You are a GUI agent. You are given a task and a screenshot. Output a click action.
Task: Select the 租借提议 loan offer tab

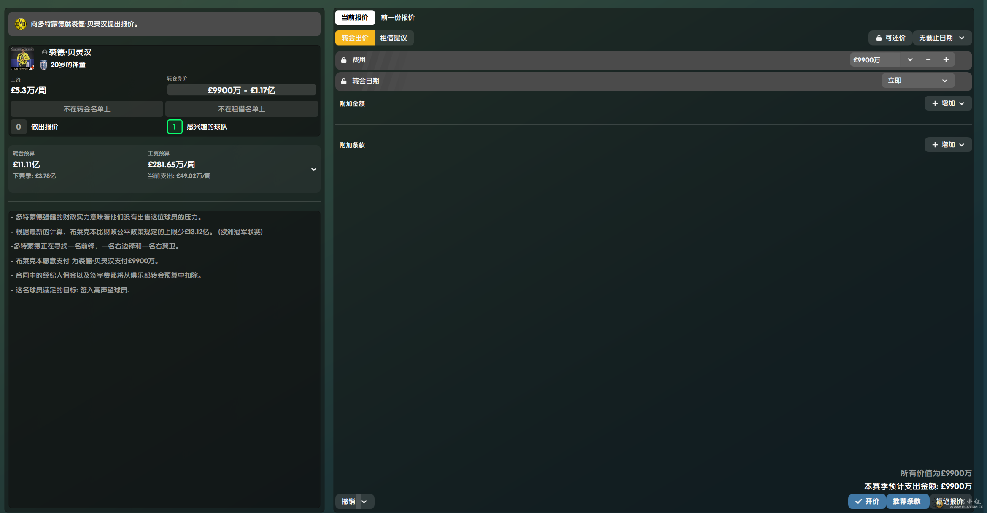(x=393, y=38)
